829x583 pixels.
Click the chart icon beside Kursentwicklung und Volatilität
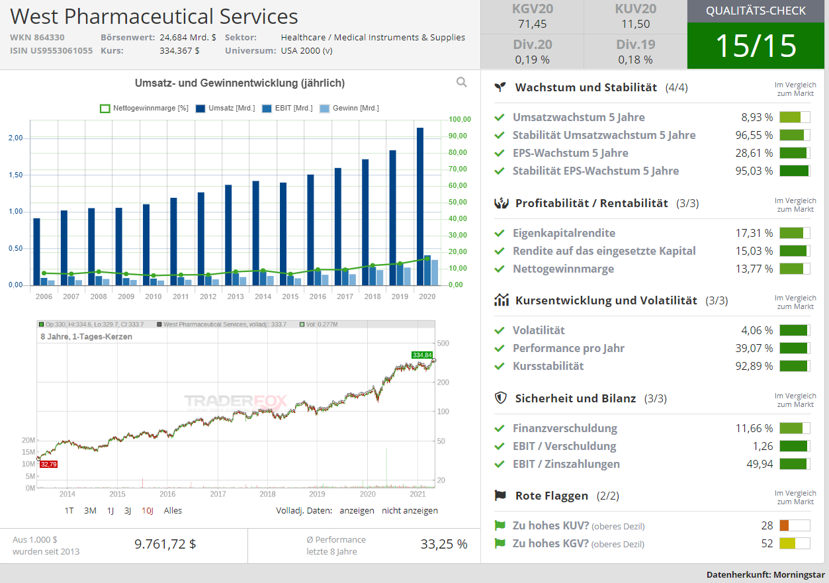pyautogui.click(x=502, y=300)
